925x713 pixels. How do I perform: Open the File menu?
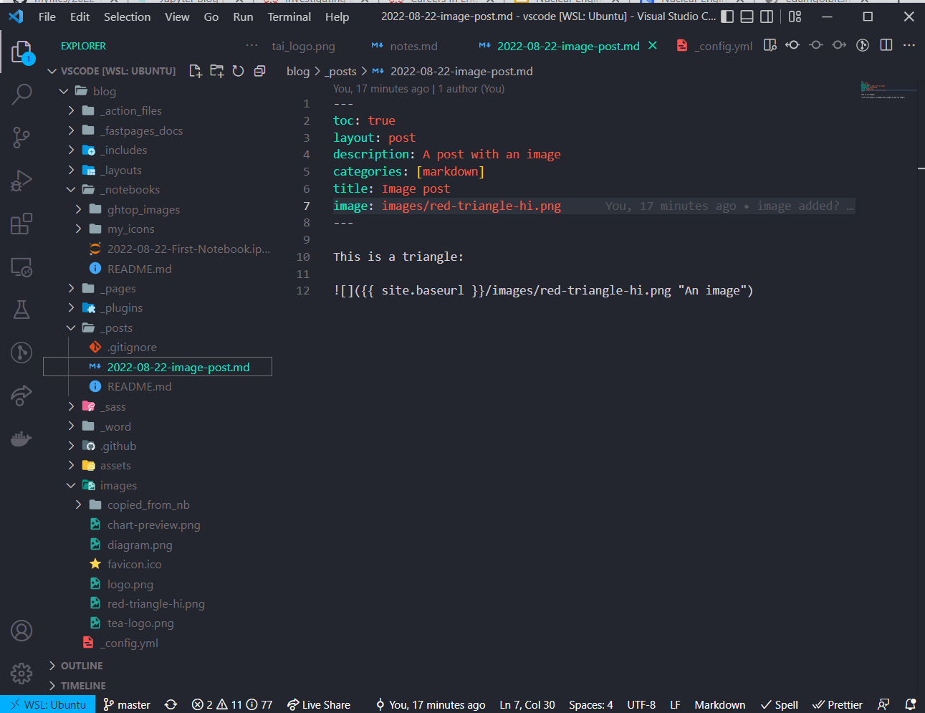[x=47, y=16]
